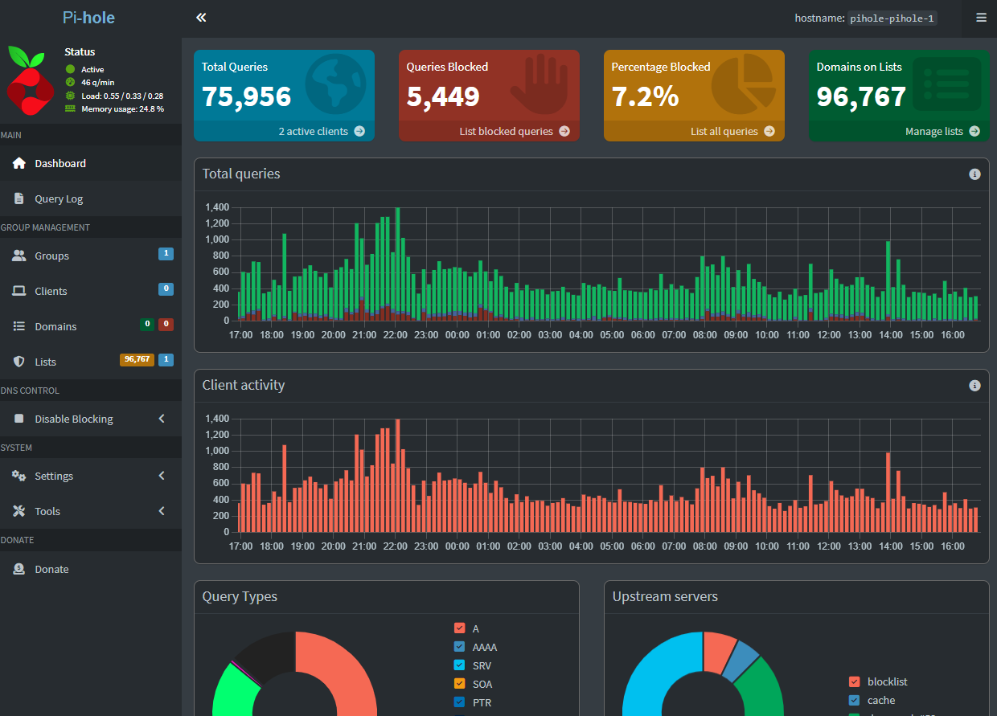This screenshot has width=997, height=716.
Task: Click the 96,767 badge next to Lists
Action: [x=137, y=359]
